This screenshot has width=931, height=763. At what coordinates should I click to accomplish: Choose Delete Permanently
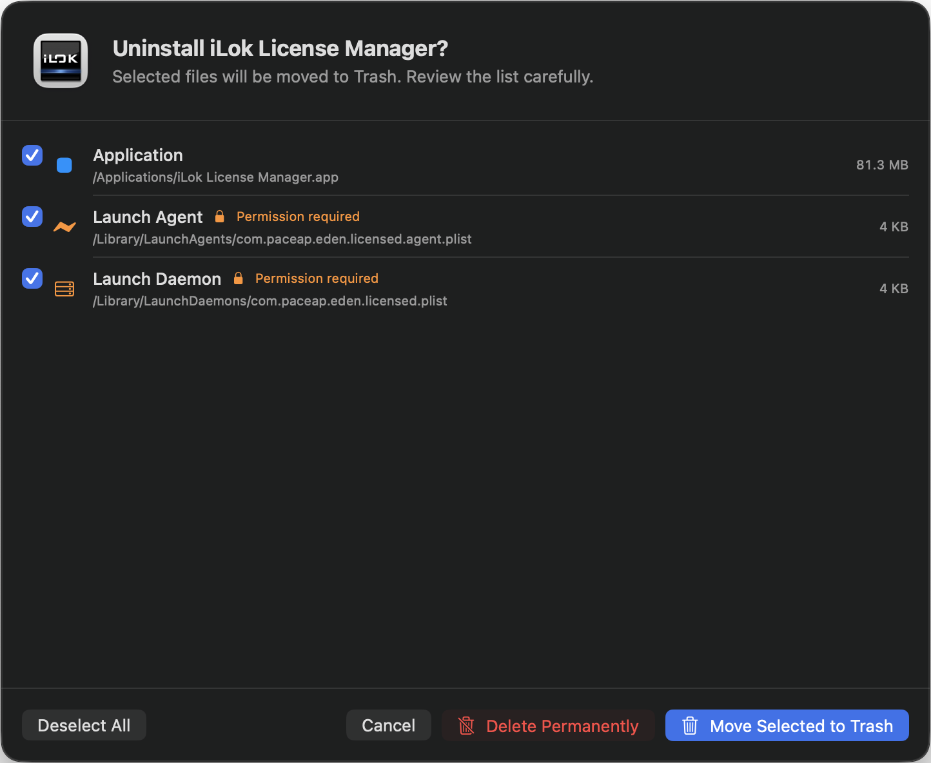tap(549, 726)
